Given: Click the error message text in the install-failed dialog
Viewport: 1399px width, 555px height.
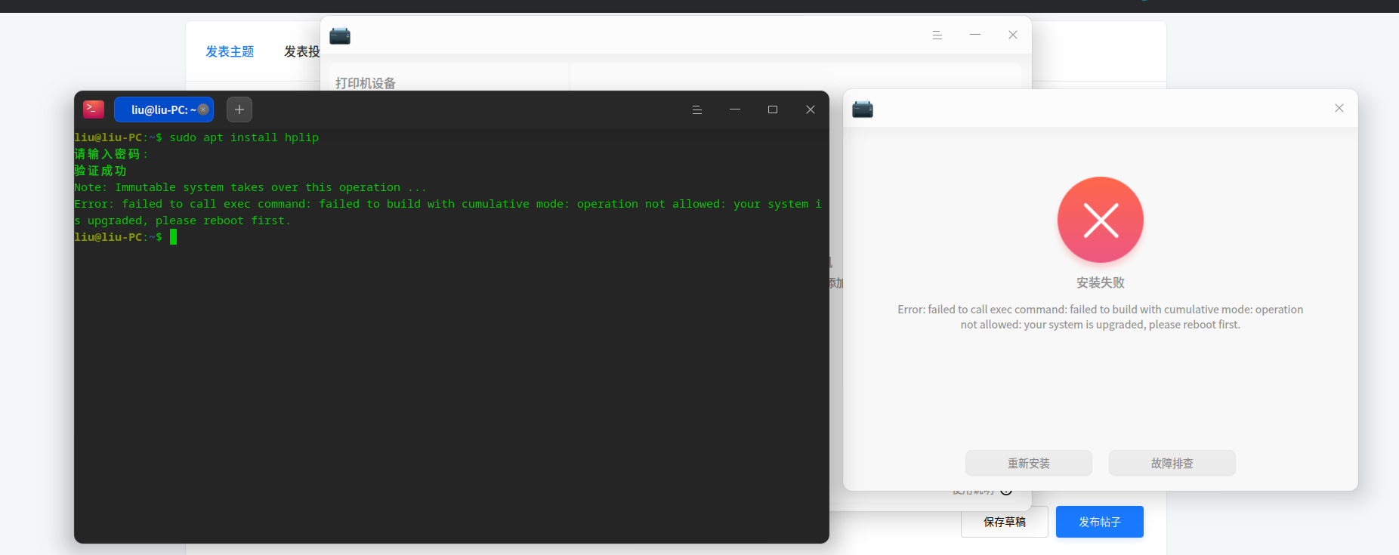Looking at the screenshot, I should point(1101,317).
